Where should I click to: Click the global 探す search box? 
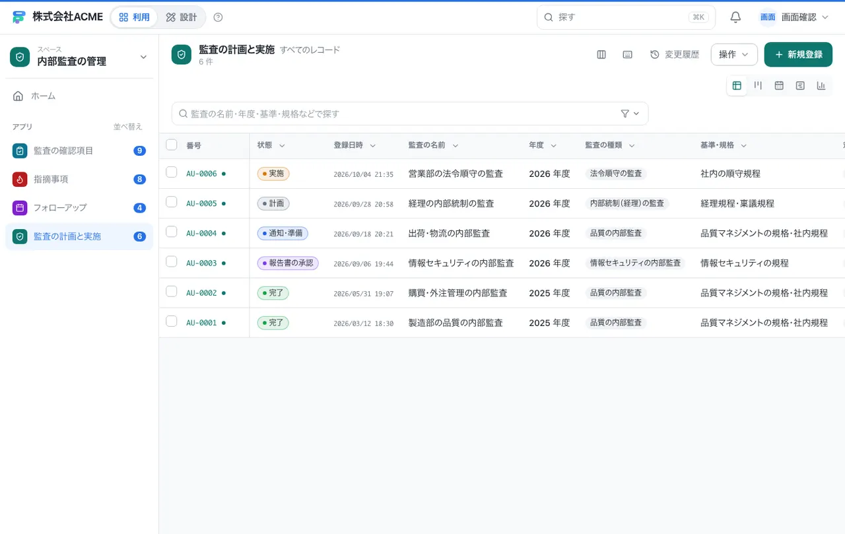pos(626,17)
